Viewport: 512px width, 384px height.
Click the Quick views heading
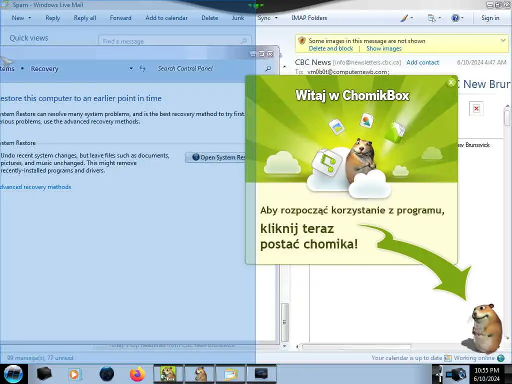(x=28, y=38)
